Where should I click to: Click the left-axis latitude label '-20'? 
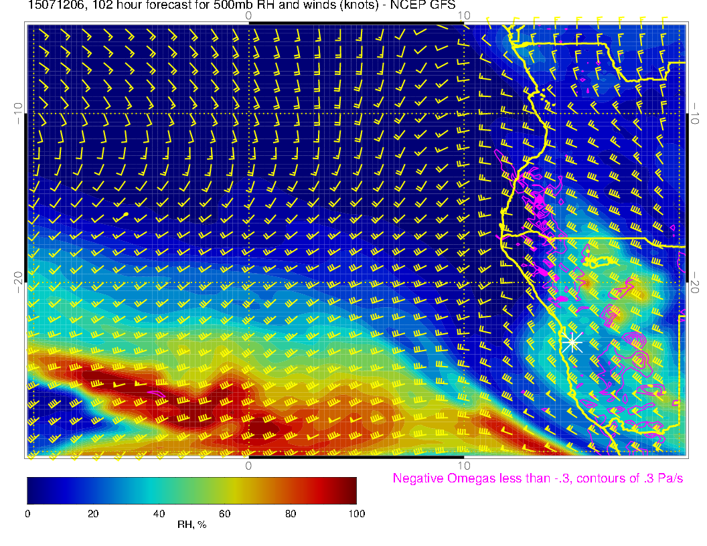(17, 282)
